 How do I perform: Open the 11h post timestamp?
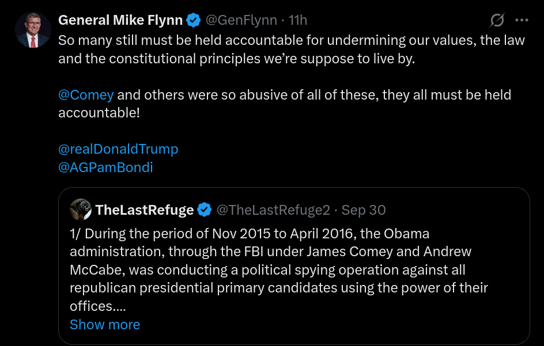click(298, 21)
